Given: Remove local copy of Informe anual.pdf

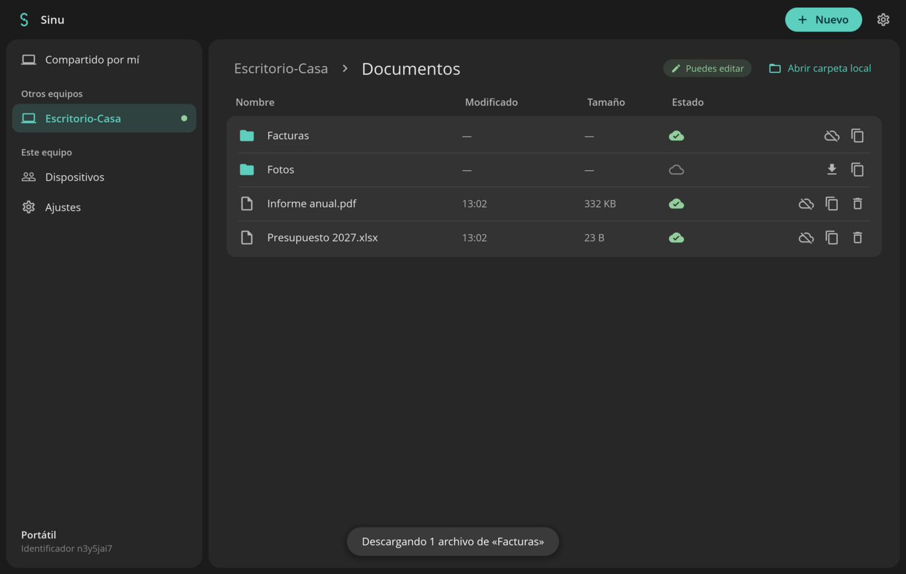Looking at the screenshot, I should [806, 204].
